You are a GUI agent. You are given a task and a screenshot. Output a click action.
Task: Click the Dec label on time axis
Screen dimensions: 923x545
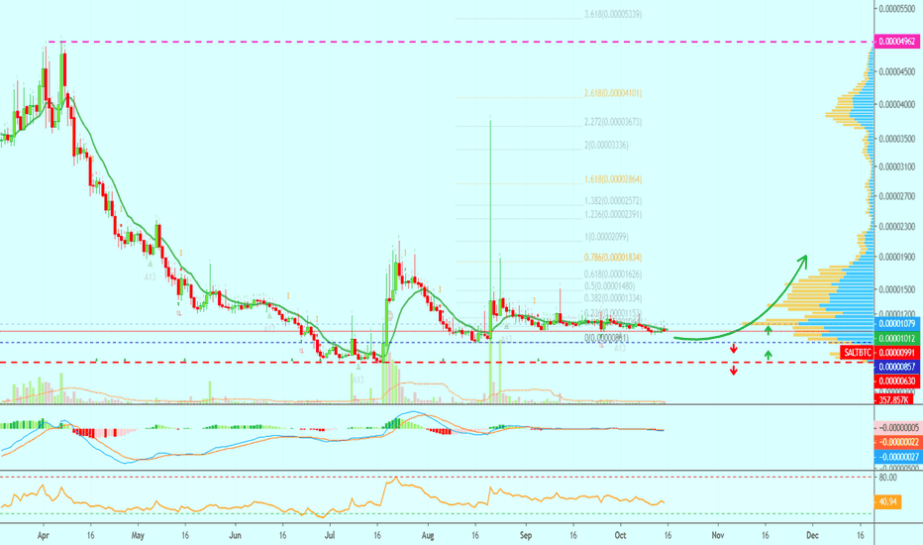(812, 535)
